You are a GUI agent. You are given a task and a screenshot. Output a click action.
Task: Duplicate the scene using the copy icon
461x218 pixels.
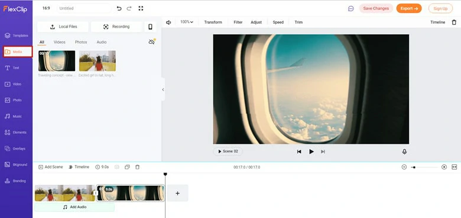(127, 167)
